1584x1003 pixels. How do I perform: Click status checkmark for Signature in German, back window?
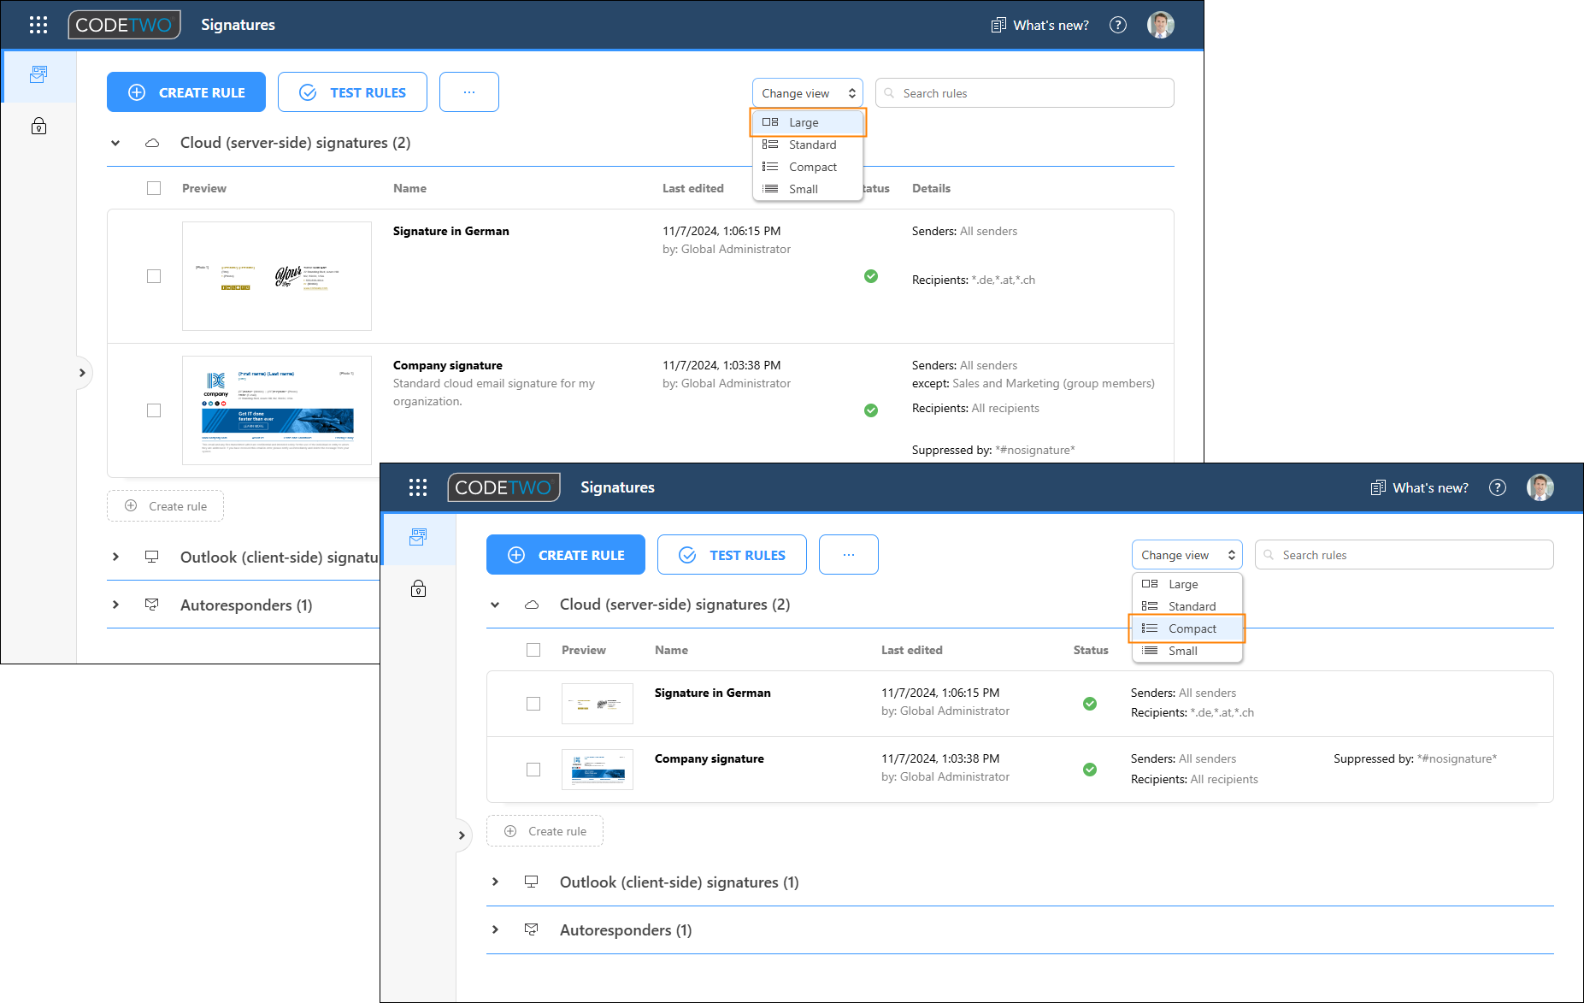(x=871, y=276)
